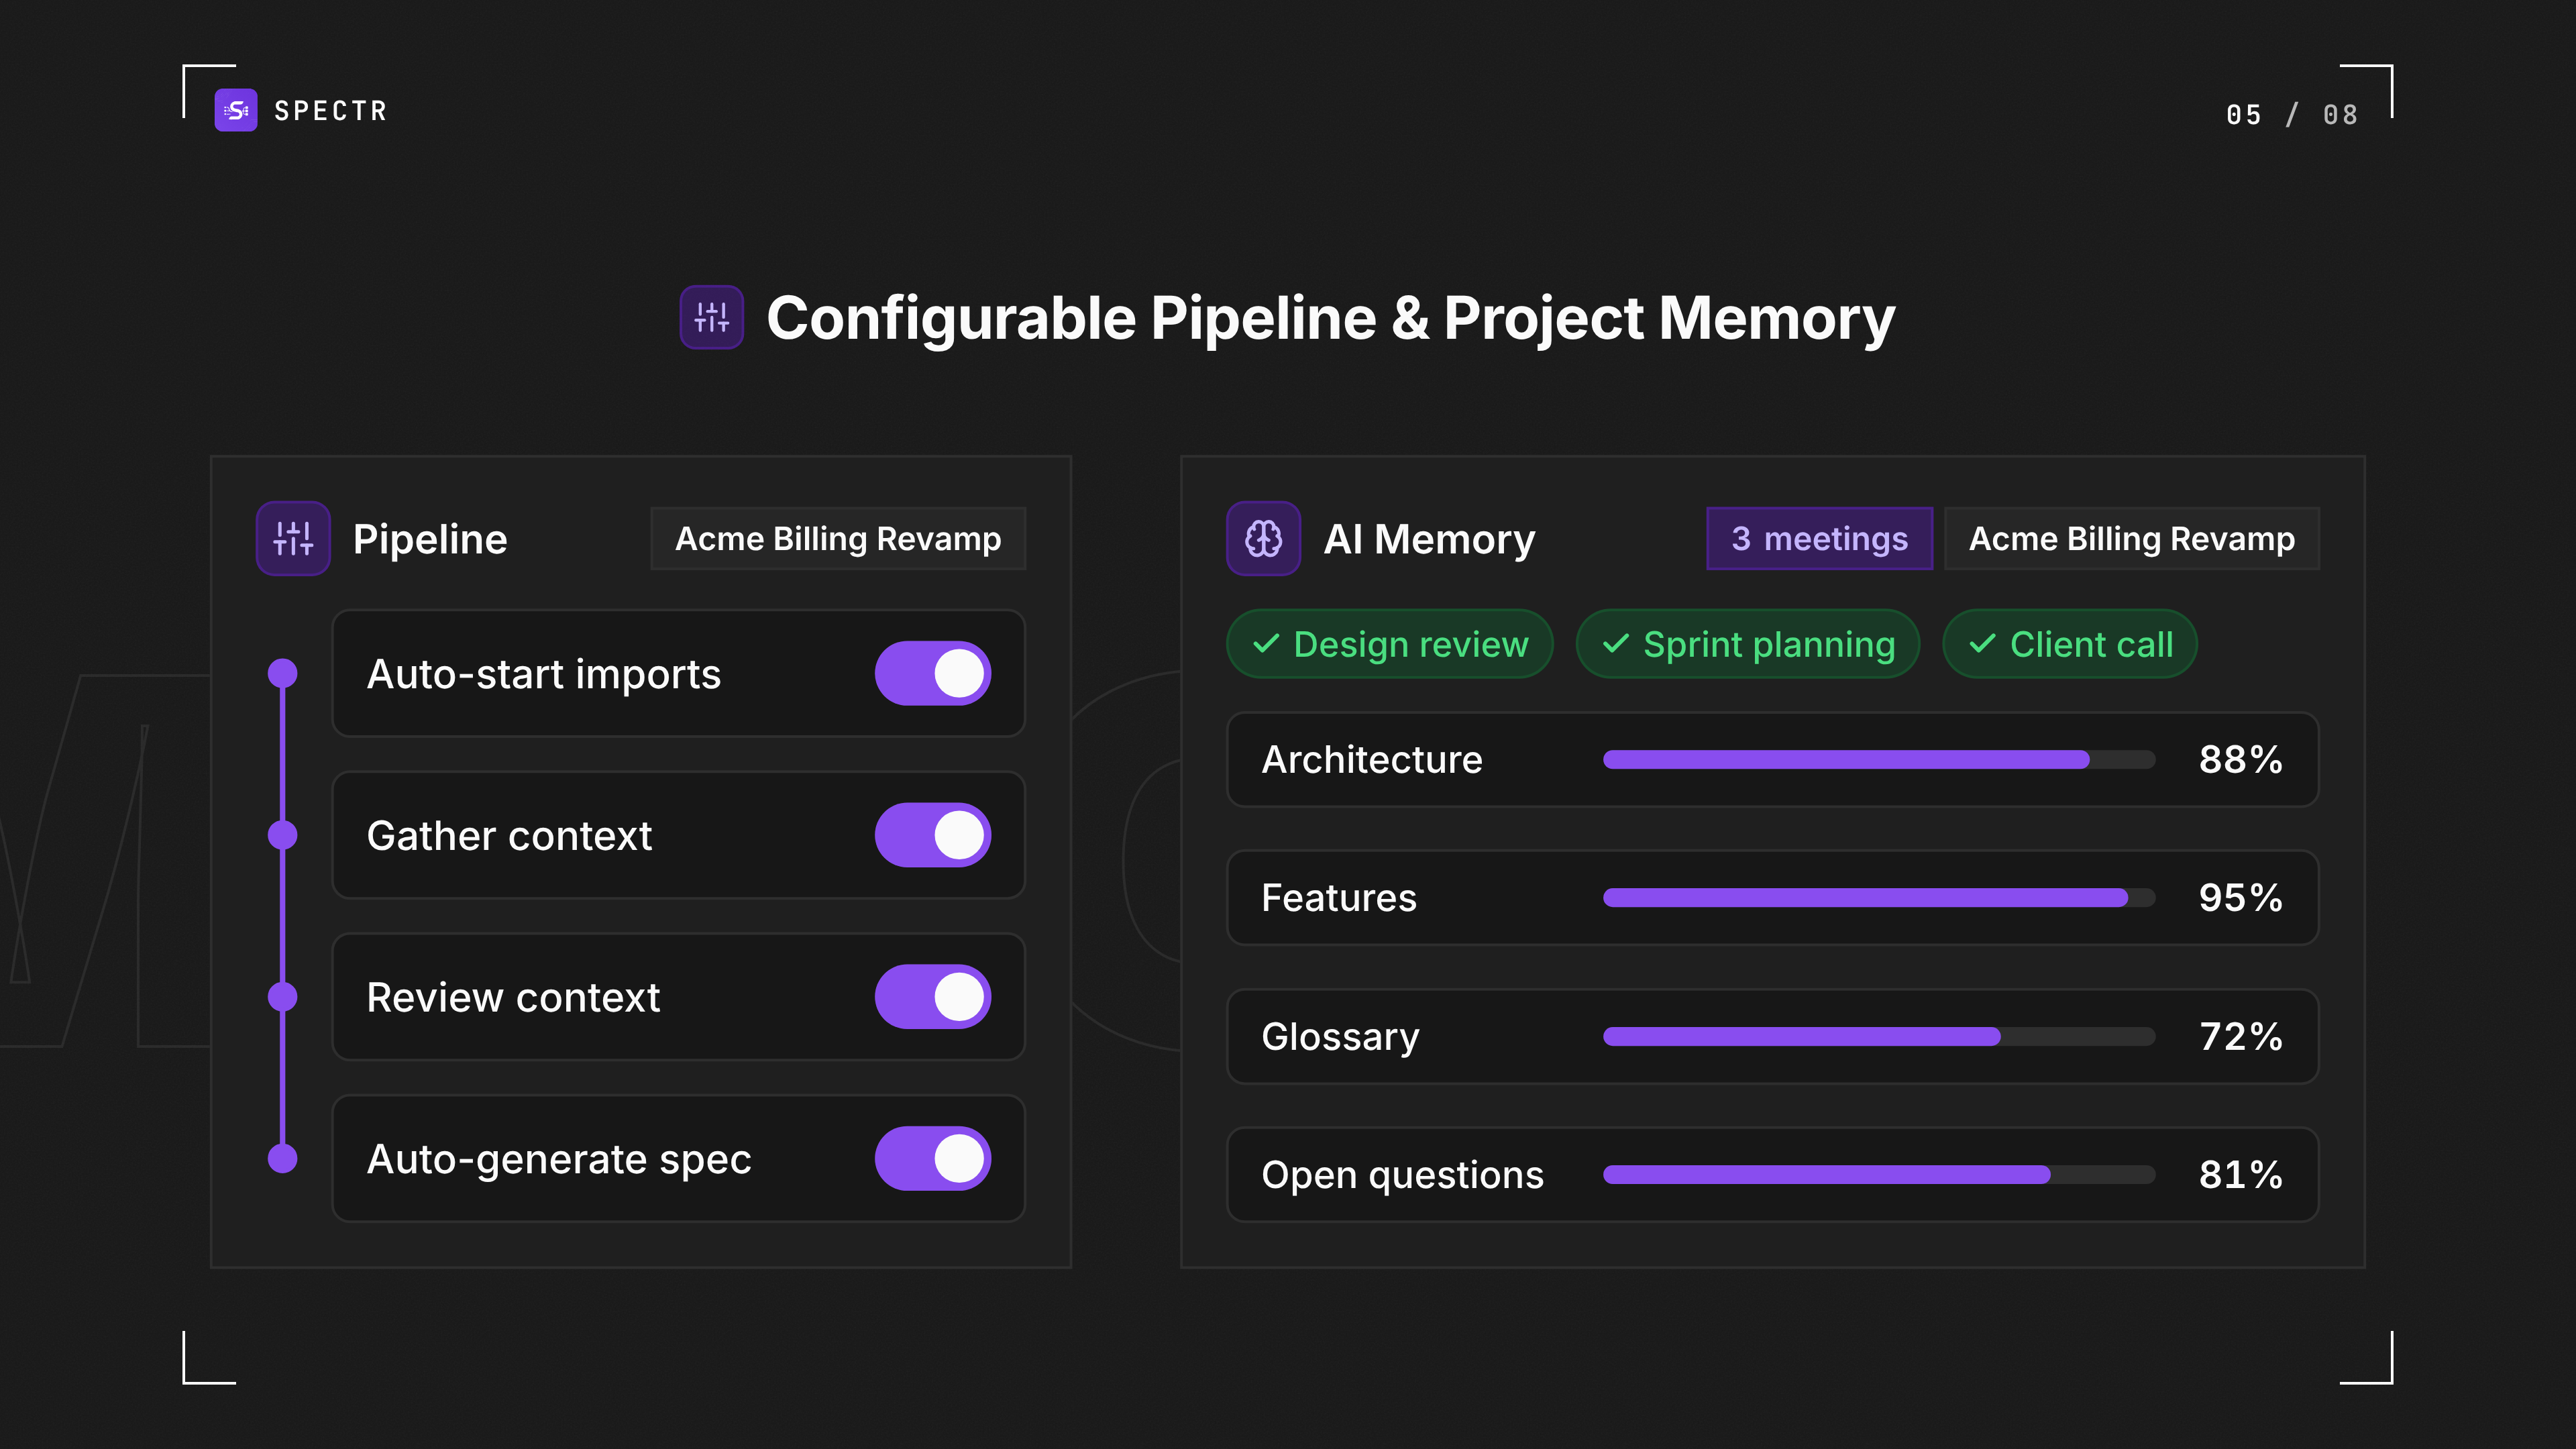Click the SPECTR brand name text

pyautogui.click(x=330, y=111)
